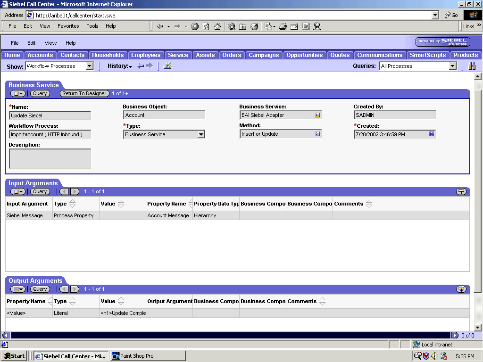Click the binoculars search icon beside Queries

click(x=472, y=66)
